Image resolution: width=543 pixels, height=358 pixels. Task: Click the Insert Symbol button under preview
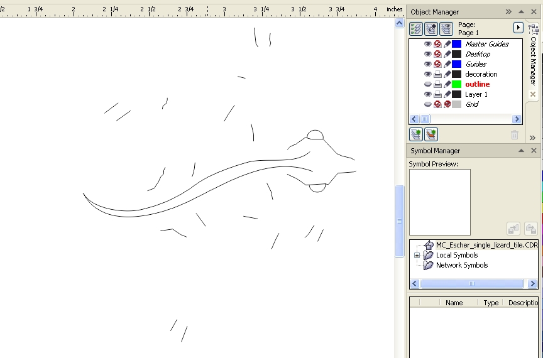pyautogui.click(x=513, y=229)
